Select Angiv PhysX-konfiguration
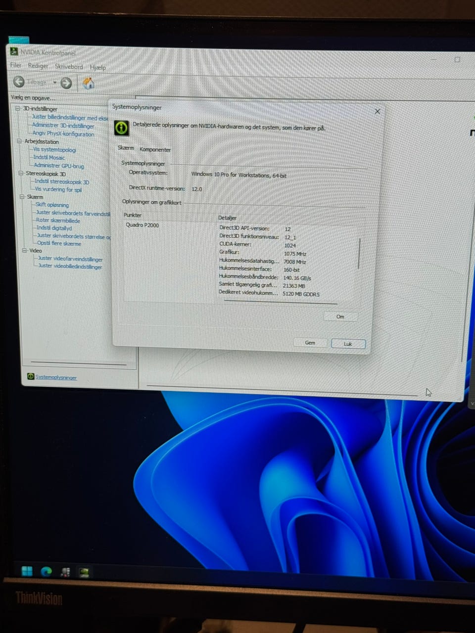Image resolution: width=475 pixels, height=633 pixels. pyautogui.click(x=63, y=134)
